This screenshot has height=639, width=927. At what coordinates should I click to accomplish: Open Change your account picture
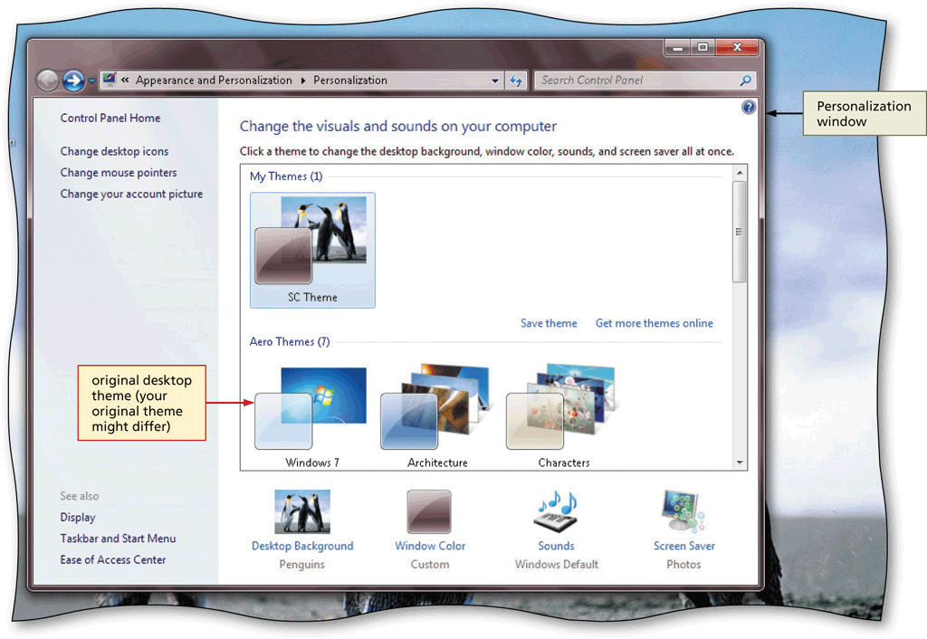point(131,194)
